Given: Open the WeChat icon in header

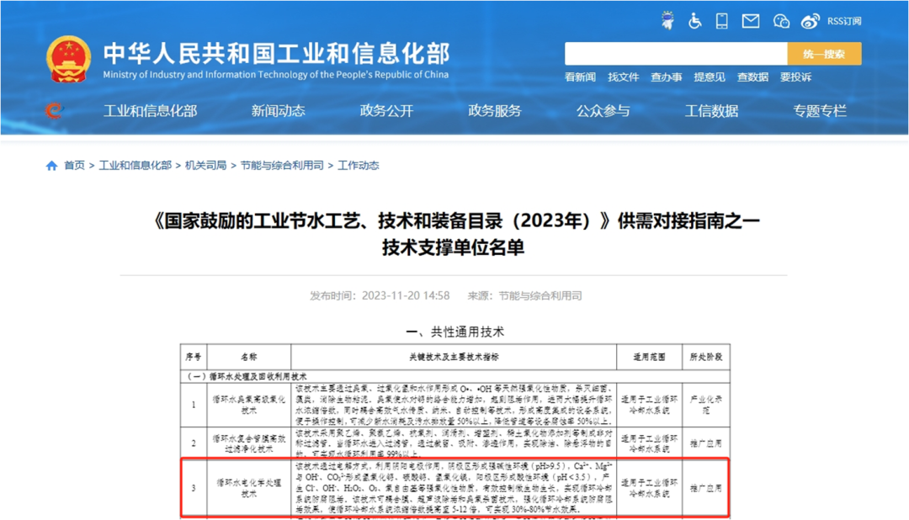Looking at the screenshot, I should click(781, 21).
